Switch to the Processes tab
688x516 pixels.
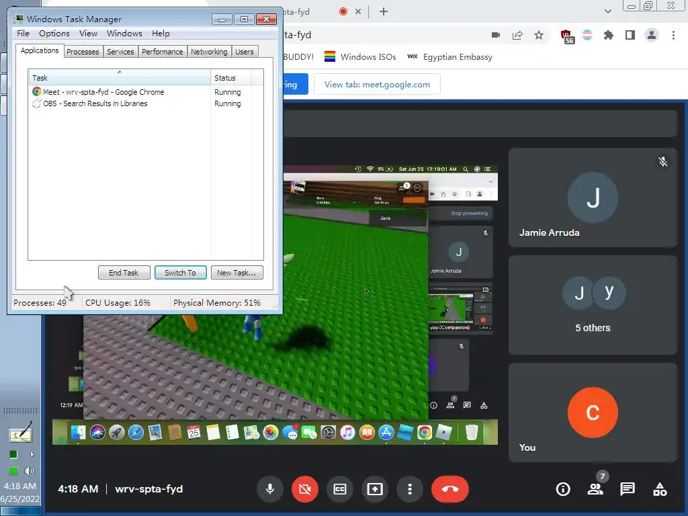[x=83, y=52]
